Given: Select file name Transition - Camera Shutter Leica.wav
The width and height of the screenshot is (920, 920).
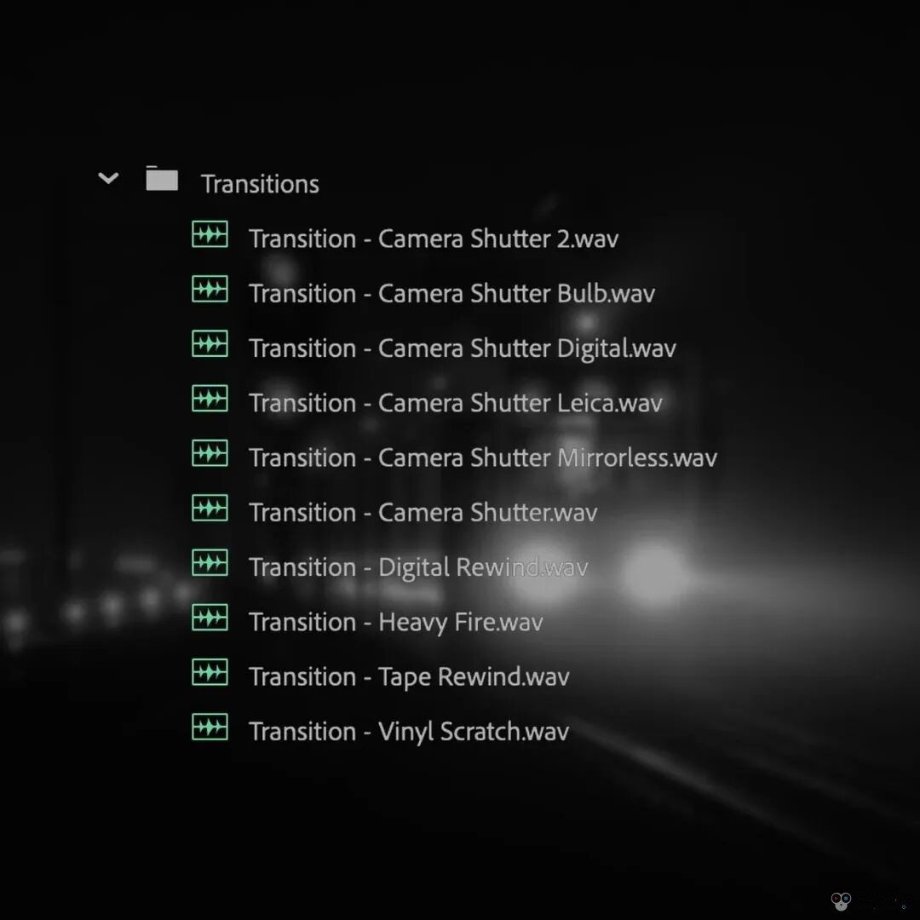Looking at the screenshot, I should click(x=455, y=403).
